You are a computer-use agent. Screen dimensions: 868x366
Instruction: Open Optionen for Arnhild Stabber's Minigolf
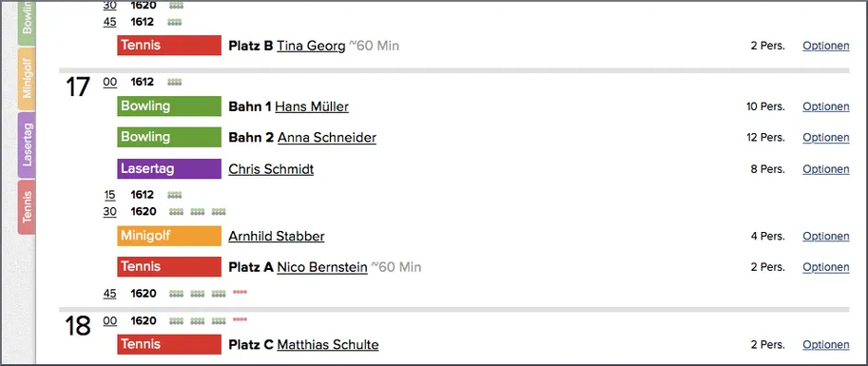click(826, 236)
